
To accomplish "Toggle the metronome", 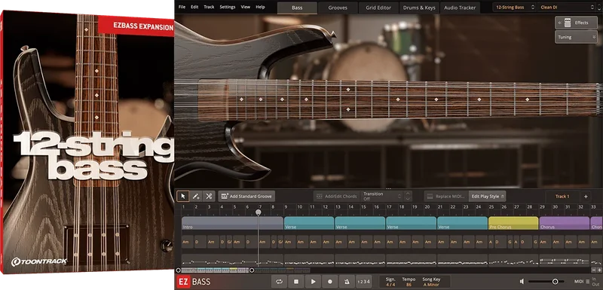I will [x=347, y=282].
